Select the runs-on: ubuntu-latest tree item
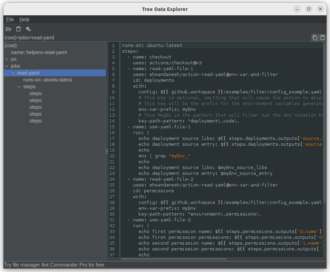 pos(48,79)
